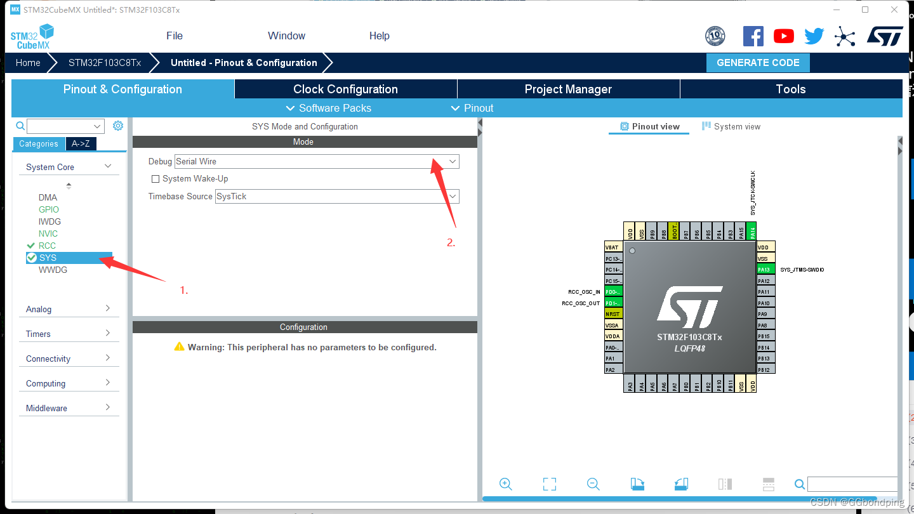Open the Pinout dropdown menu

[472, 108]
